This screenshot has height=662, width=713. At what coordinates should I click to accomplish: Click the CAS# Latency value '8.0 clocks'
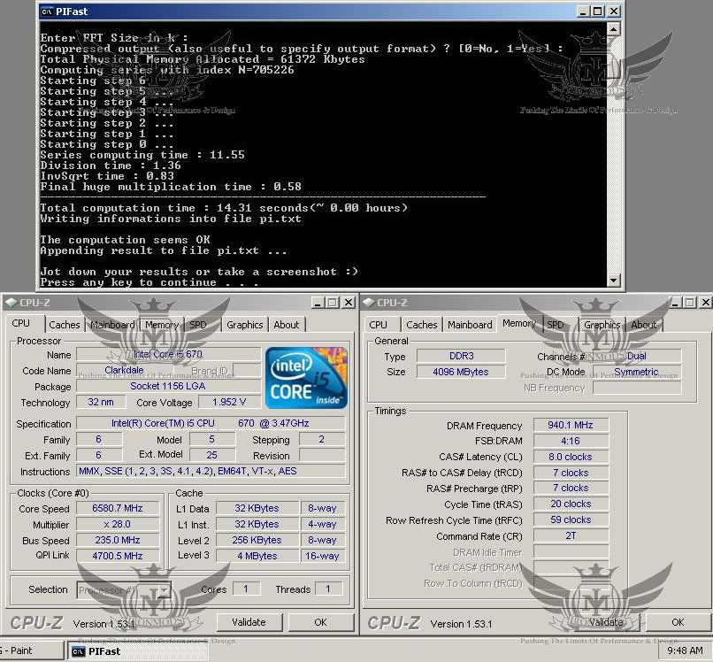[x=571, y=457]
